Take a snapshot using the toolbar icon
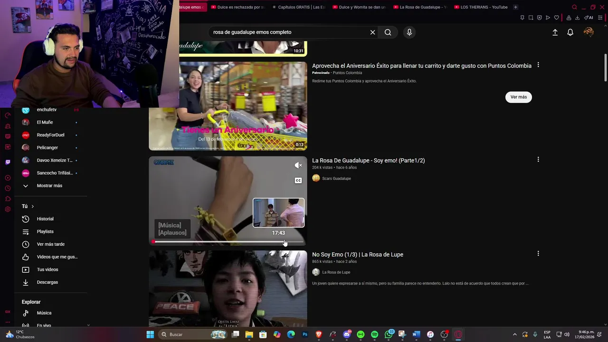This screenshot has width=608, height=342. [x=531, y=18]
